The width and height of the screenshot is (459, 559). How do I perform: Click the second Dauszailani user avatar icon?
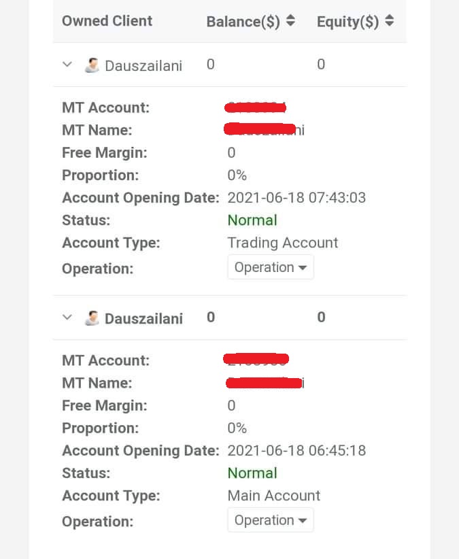[92, 318]
